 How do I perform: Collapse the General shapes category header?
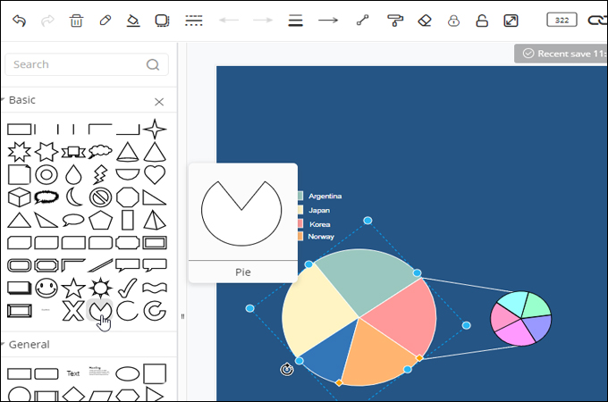pos(30,344)
